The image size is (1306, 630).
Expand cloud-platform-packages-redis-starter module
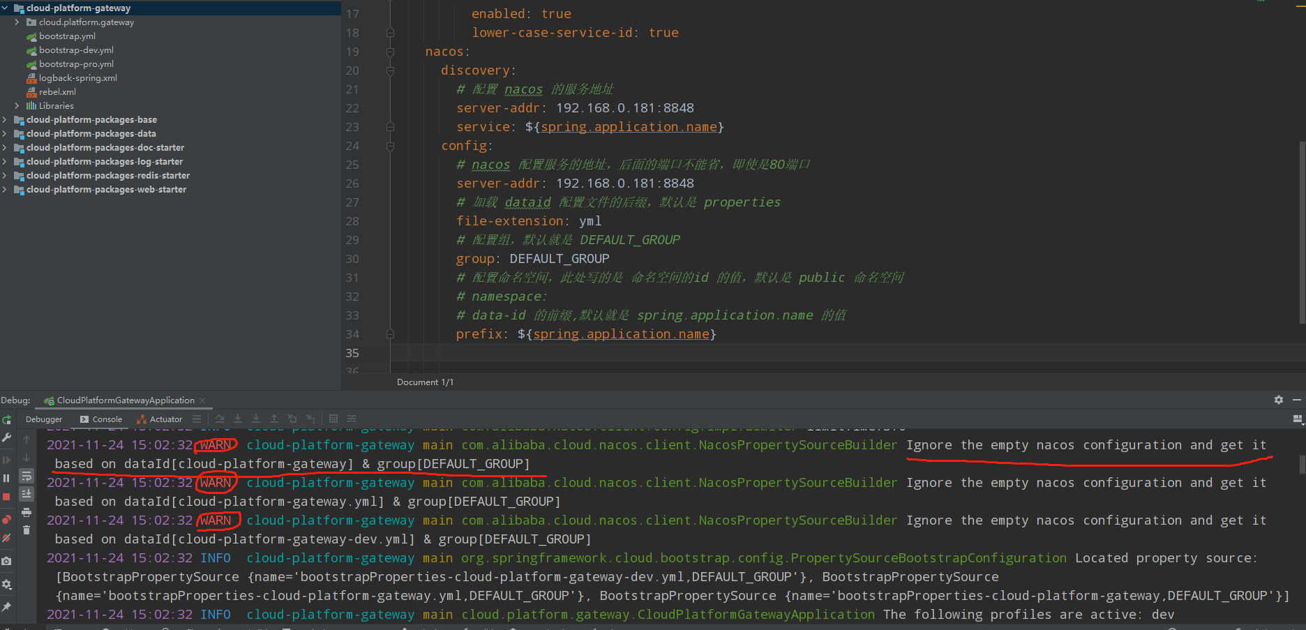(x=5, y=176)
